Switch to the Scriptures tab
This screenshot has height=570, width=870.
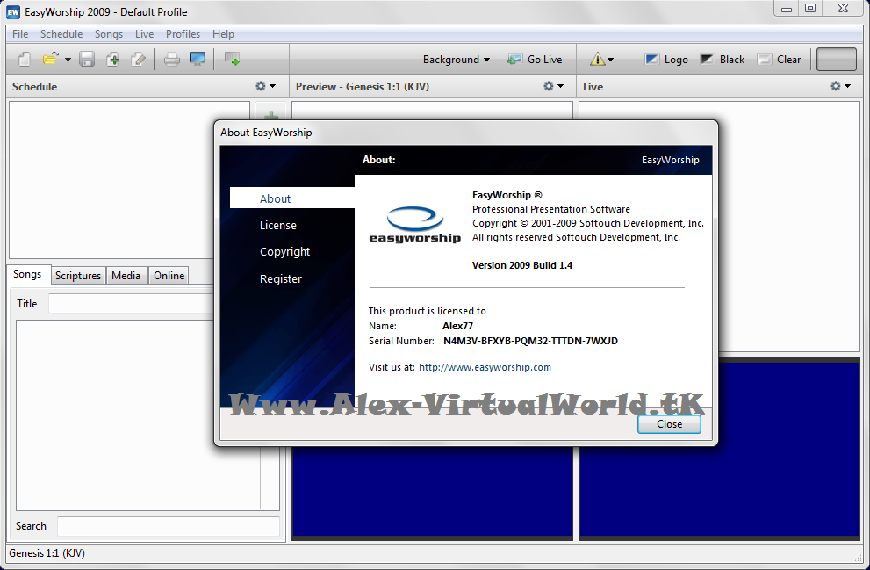click(x=77, y=275)
